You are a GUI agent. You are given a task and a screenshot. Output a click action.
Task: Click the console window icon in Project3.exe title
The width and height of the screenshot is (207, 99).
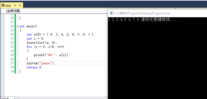click(x=112, y=13)
